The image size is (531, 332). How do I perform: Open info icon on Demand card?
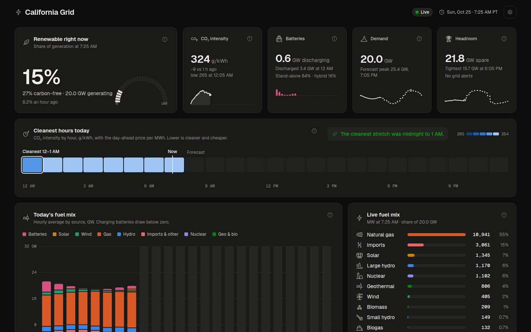coord(419,39)
